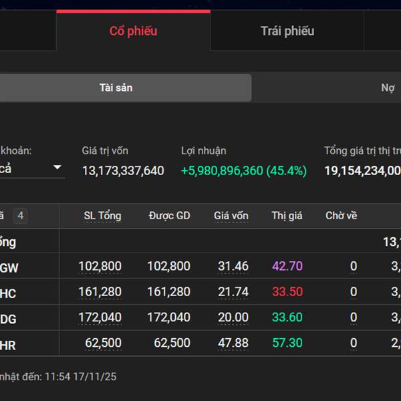This screenshot has height=401, width=401.
Task: Click market price 57.30
Action: pyautogui.click(x=287, y=343)
